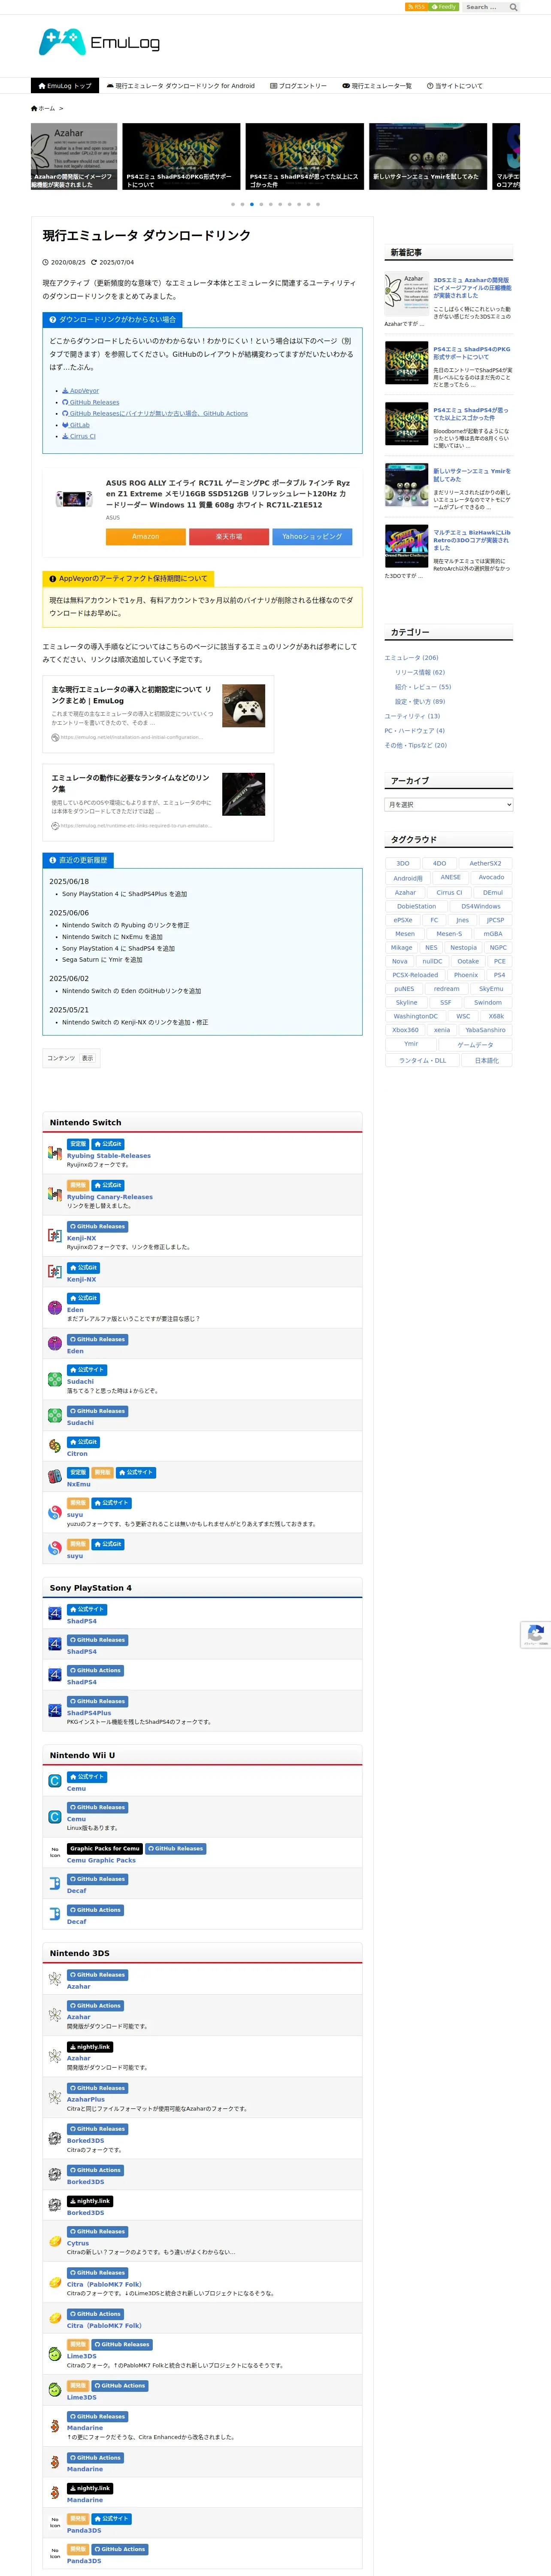551x2576 pixels.
Task: Open the Ryubing Stable-Releases link
Action: click(x=109, y=1156)
